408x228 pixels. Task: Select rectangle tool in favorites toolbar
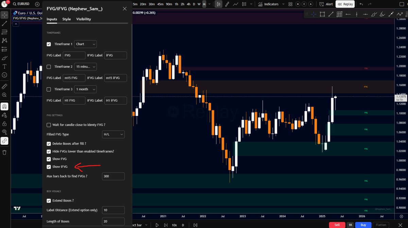(x=322, y=14)
